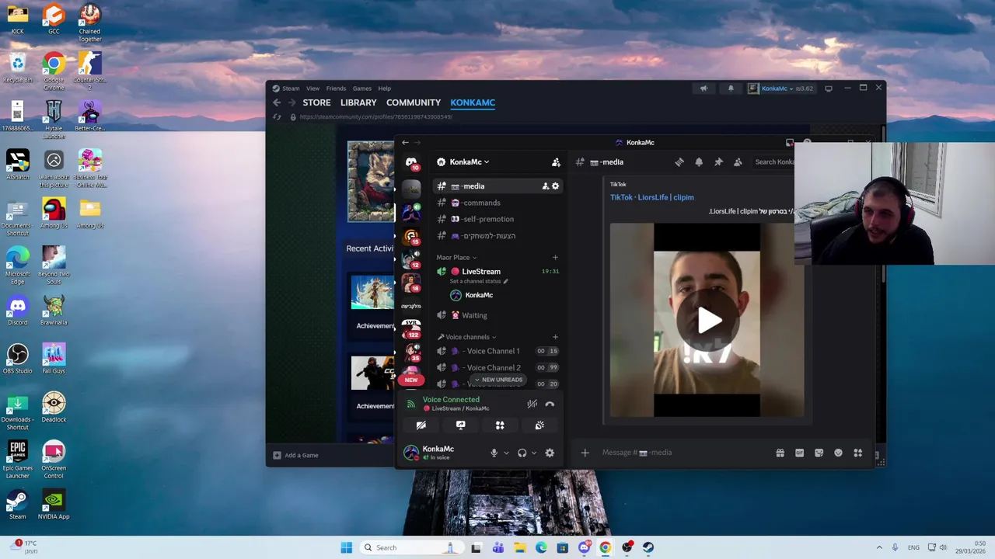Open Discord direct messages home icon
The image size is (995, 559).
tap(411, 161)
